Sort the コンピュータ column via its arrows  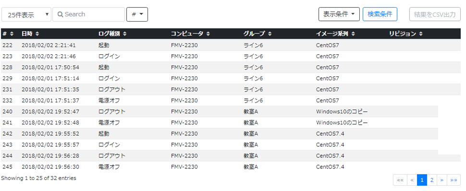point(208,34)
